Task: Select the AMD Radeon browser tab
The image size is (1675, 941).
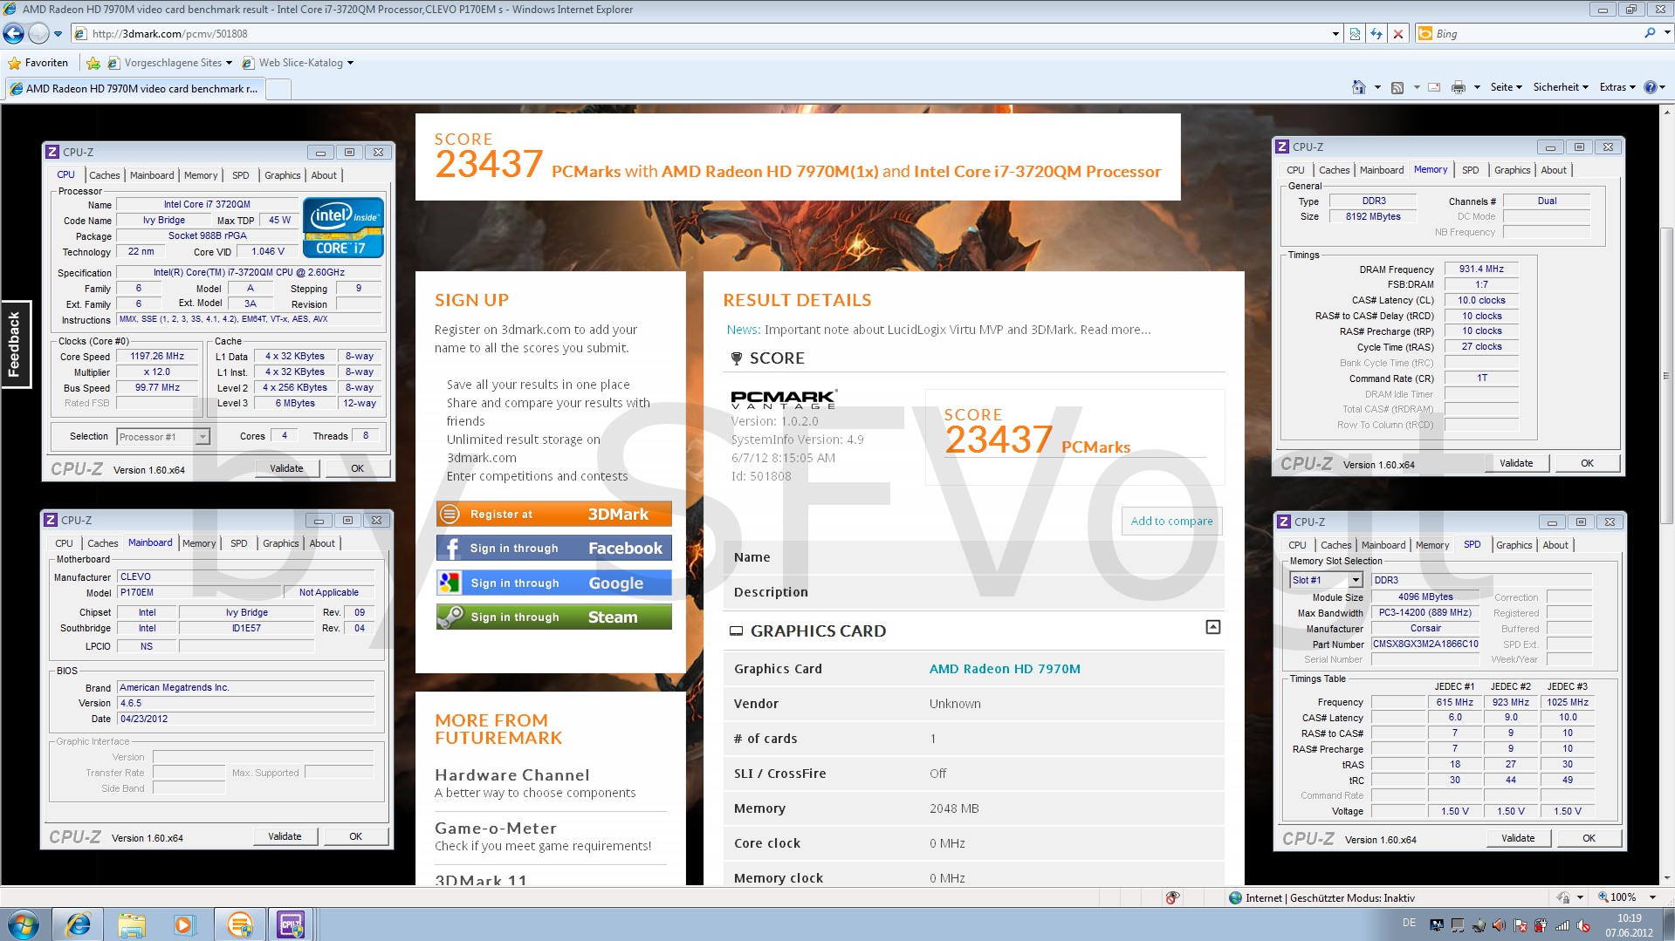Action: coord(134,89)
